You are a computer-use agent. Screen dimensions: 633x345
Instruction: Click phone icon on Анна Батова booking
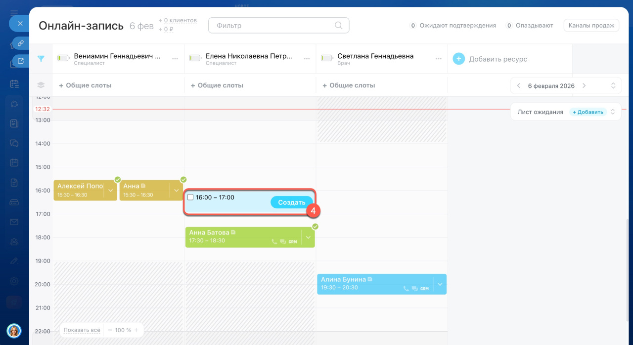274,242
